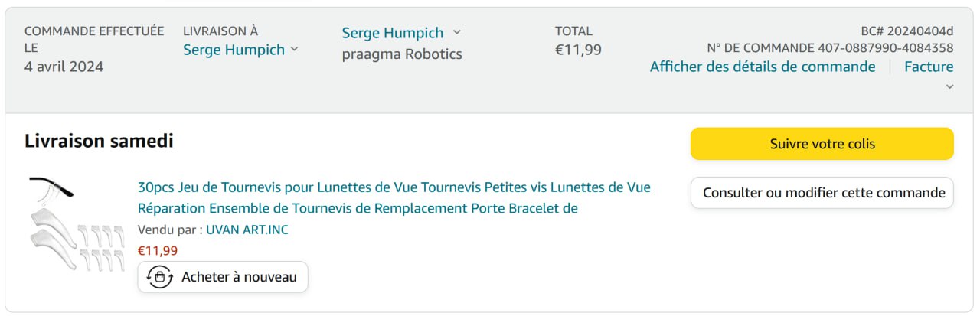The image size is (980, 316).
Task: Click Serge Humpich name above praagma Robotics
Action: [392, 33]
